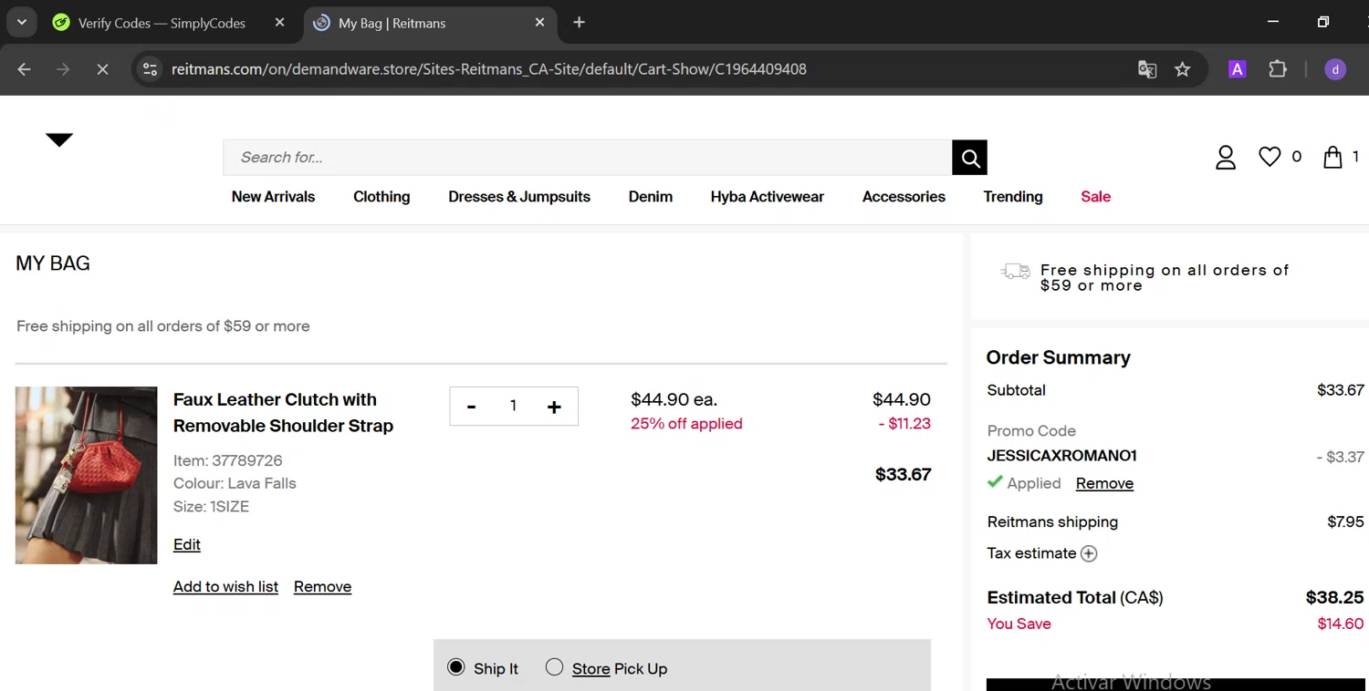Click the red clutch product thumbnail
The width and height of the screenshot is (1369, 691).
point(86,475)
